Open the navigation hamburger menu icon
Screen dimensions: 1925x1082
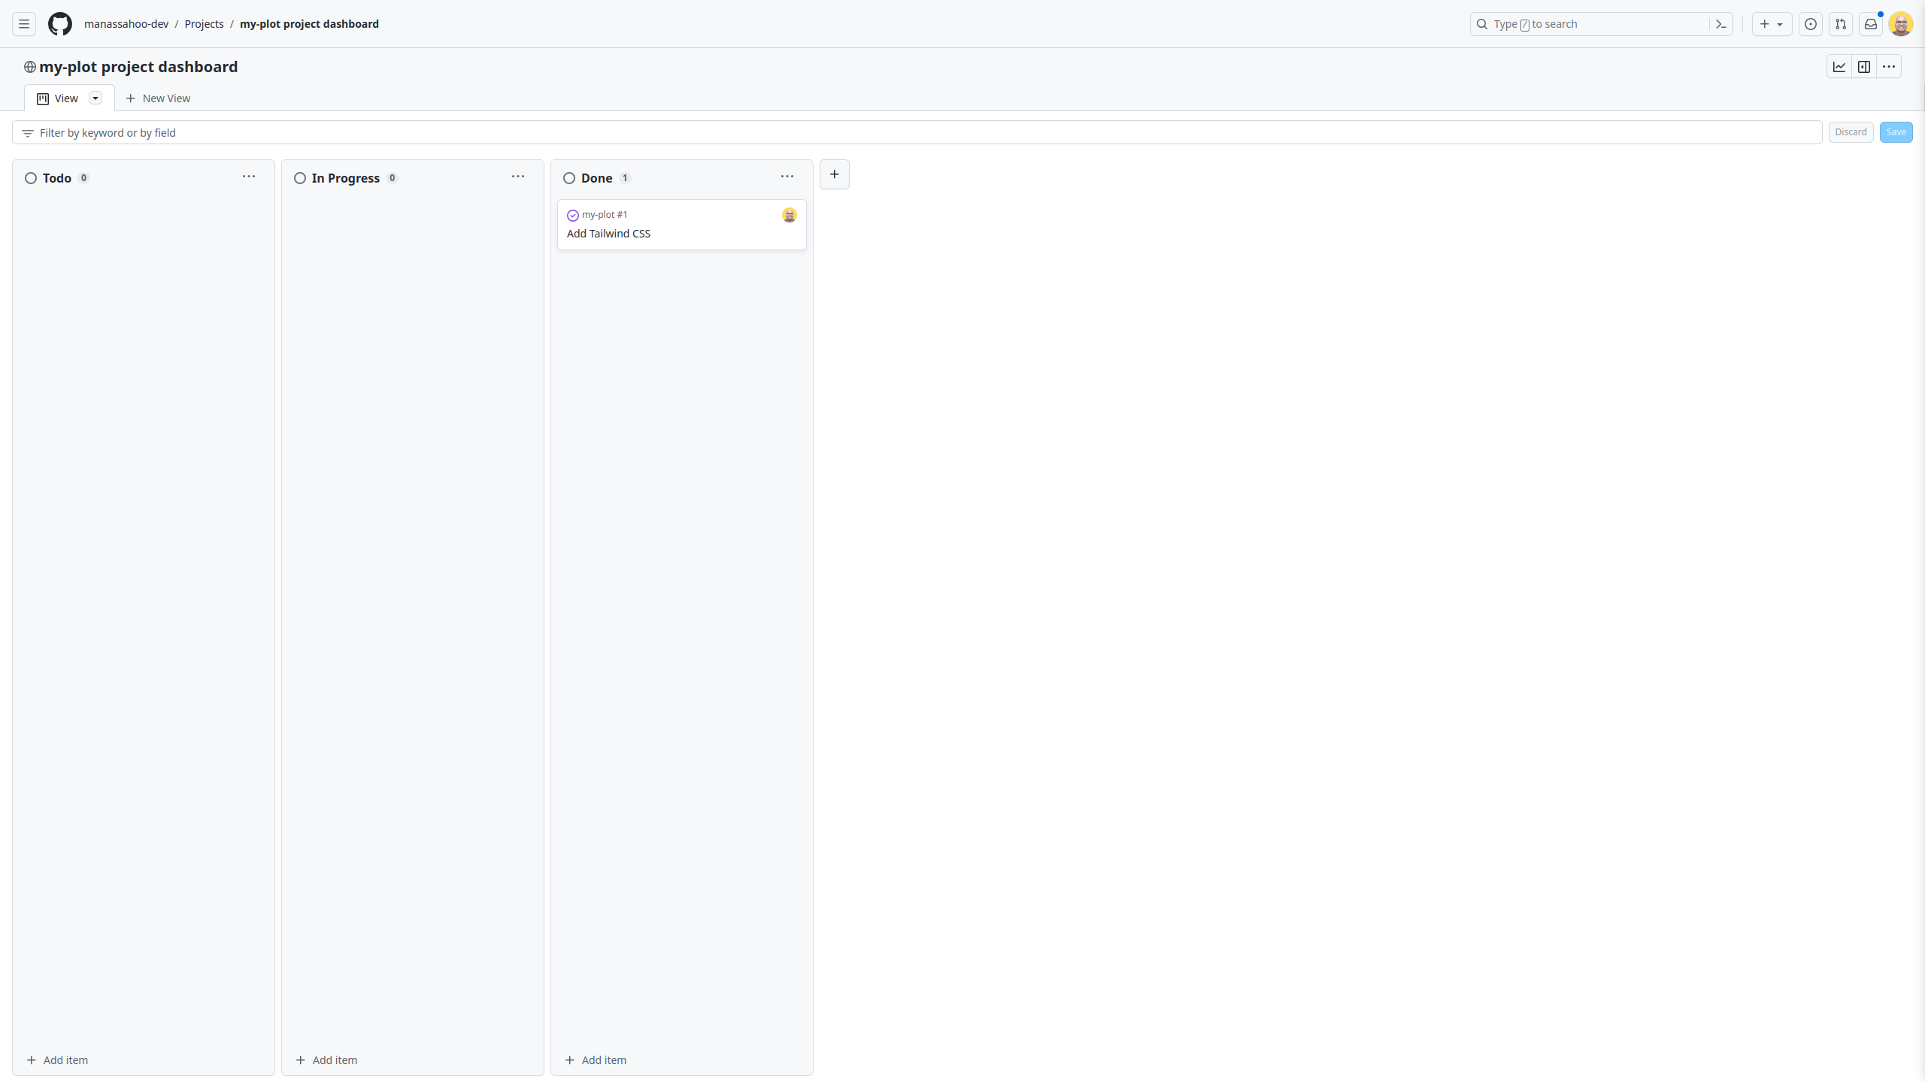(23, 23)
